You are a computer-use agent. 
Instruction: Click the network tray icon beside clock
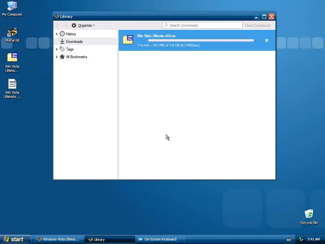[x=301, y=240]
